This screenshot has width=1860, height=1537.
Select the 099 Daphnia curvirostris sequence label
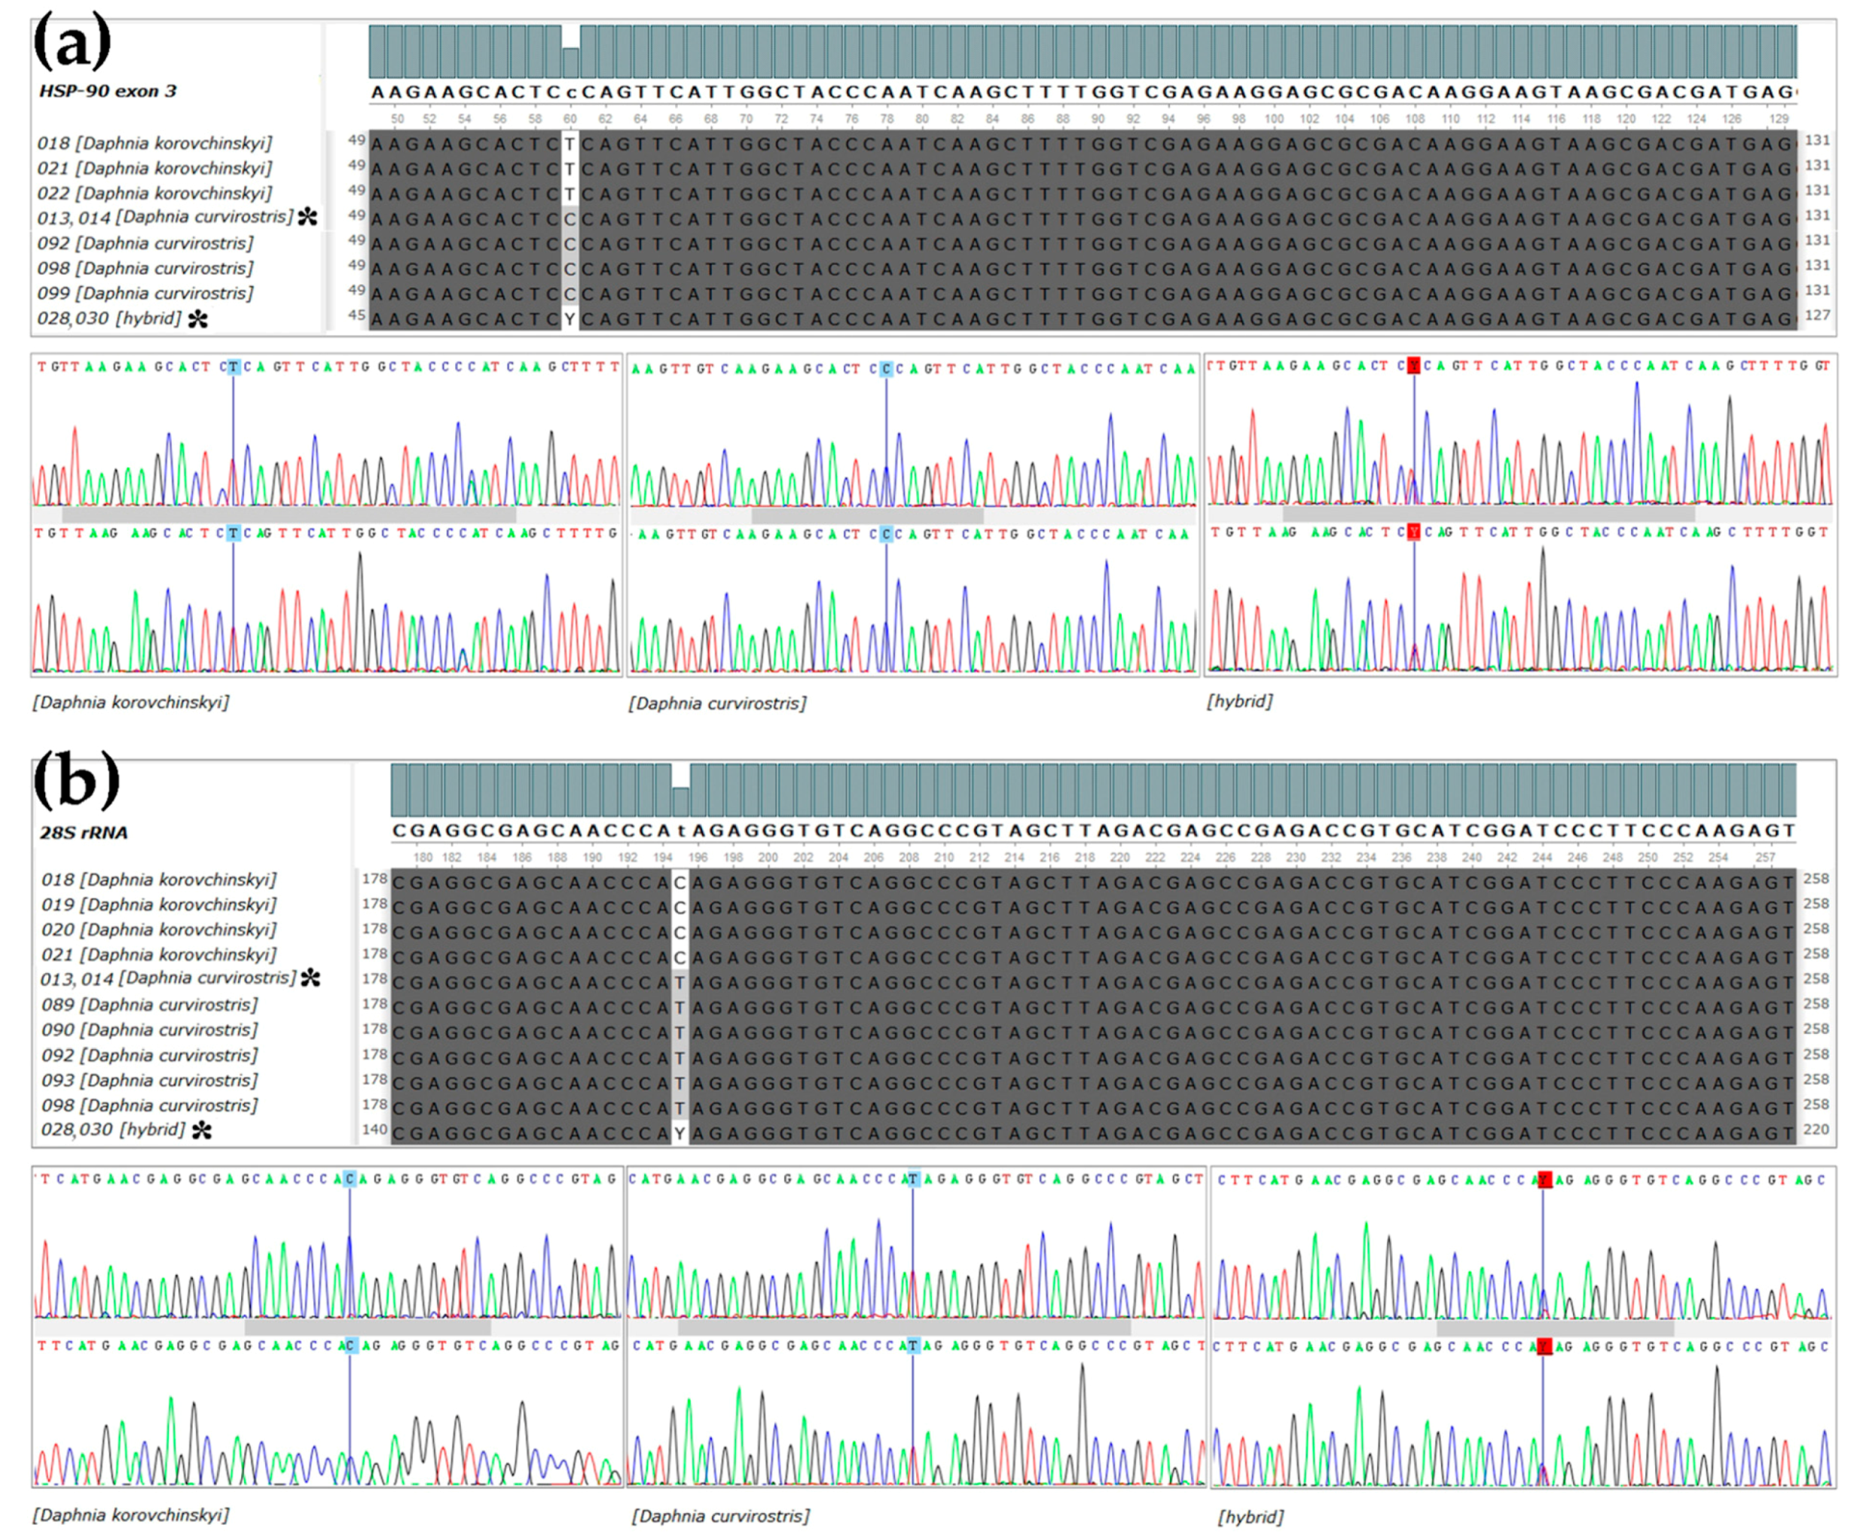145,293
